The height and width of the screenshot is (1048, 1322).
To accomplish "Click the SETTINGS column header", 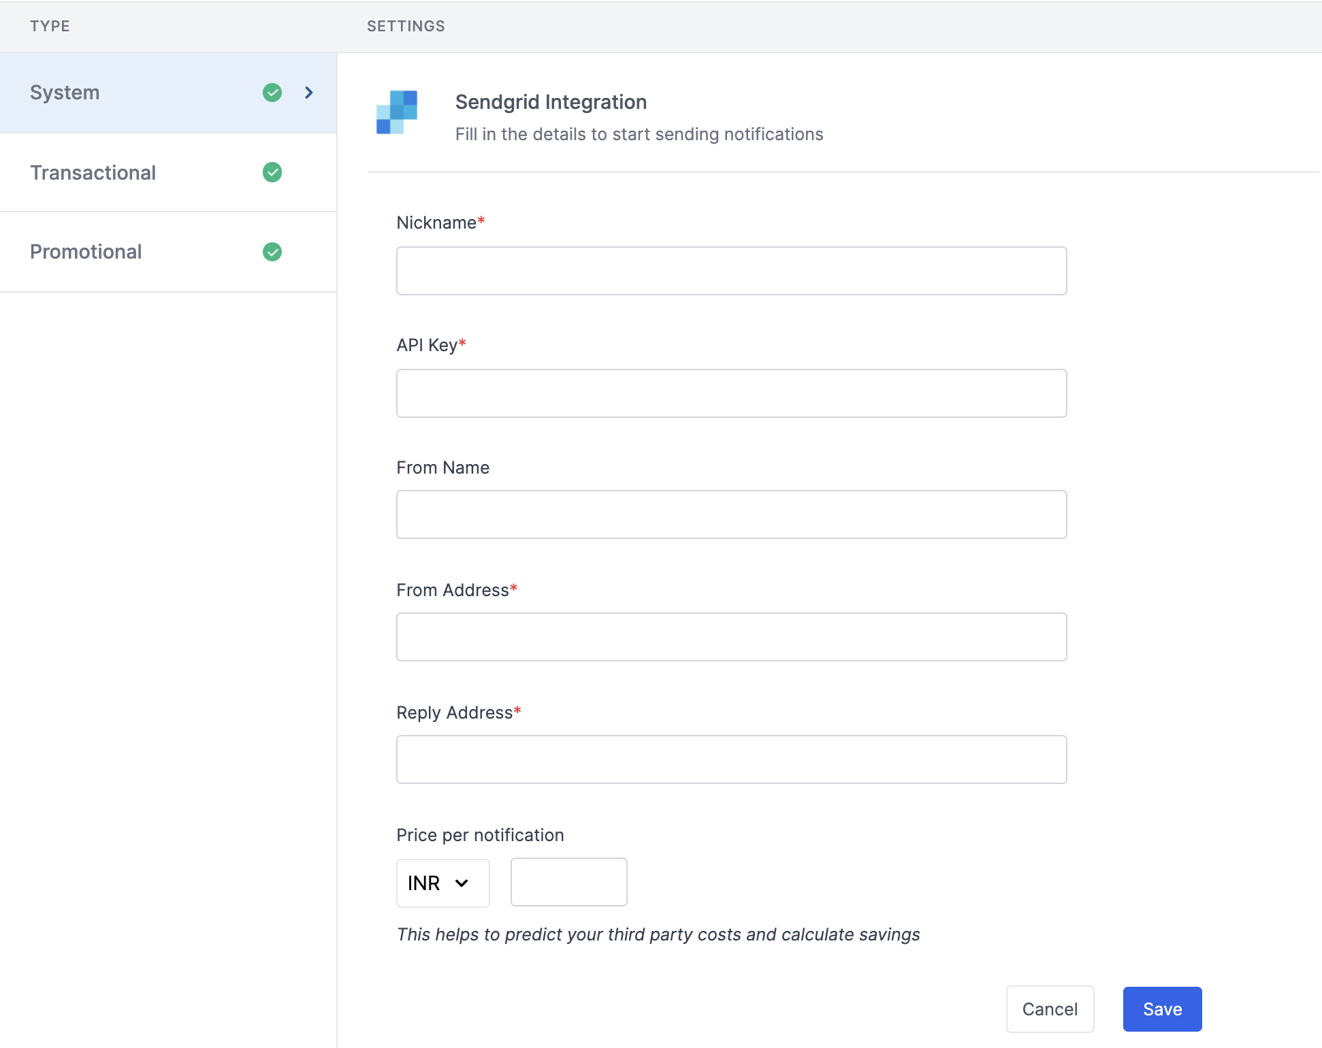I will pyautogui.click(x=406, y=26).
